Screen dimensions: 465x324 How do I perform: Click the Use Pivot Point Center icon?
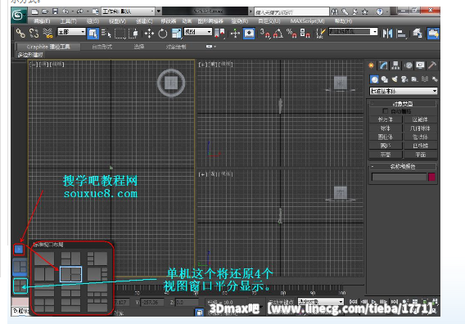click(219, 34)
